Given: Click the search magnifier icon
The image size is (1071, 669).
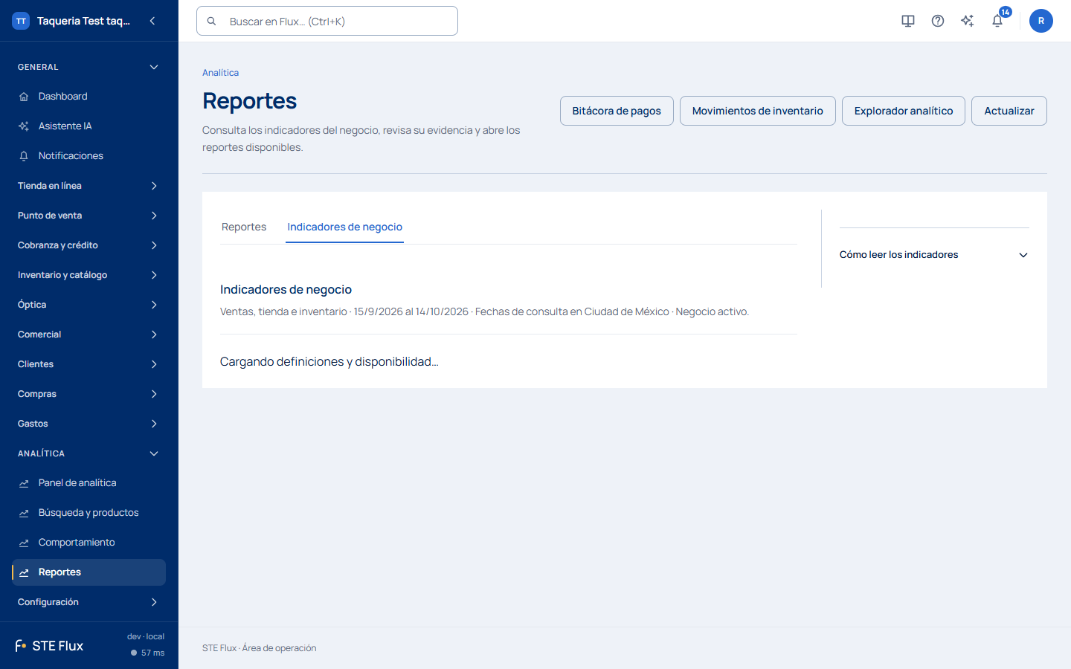Looking at the screenshot, I should tap(212, 21).
